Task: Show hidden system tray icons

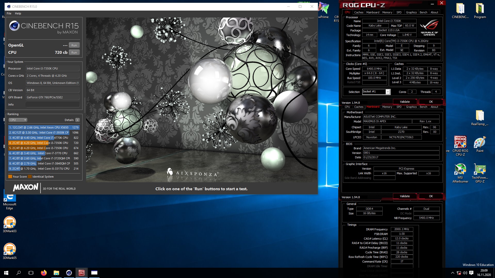Action: [452, 273]
